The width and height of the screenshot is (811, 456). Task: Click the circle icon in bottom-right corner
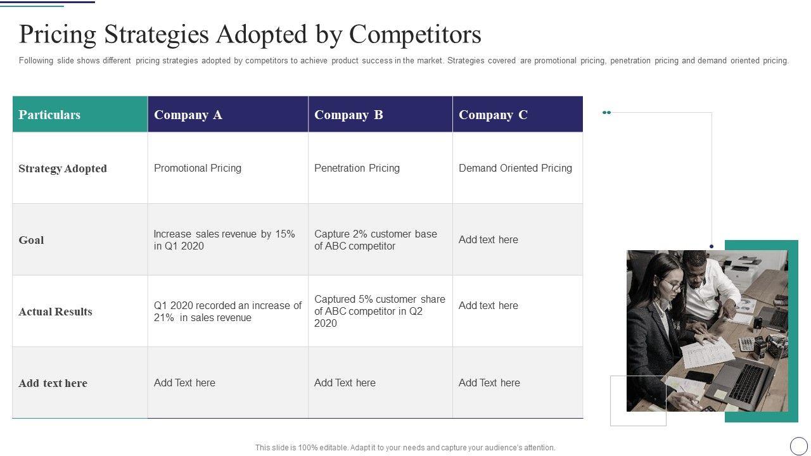click(799, 445)
